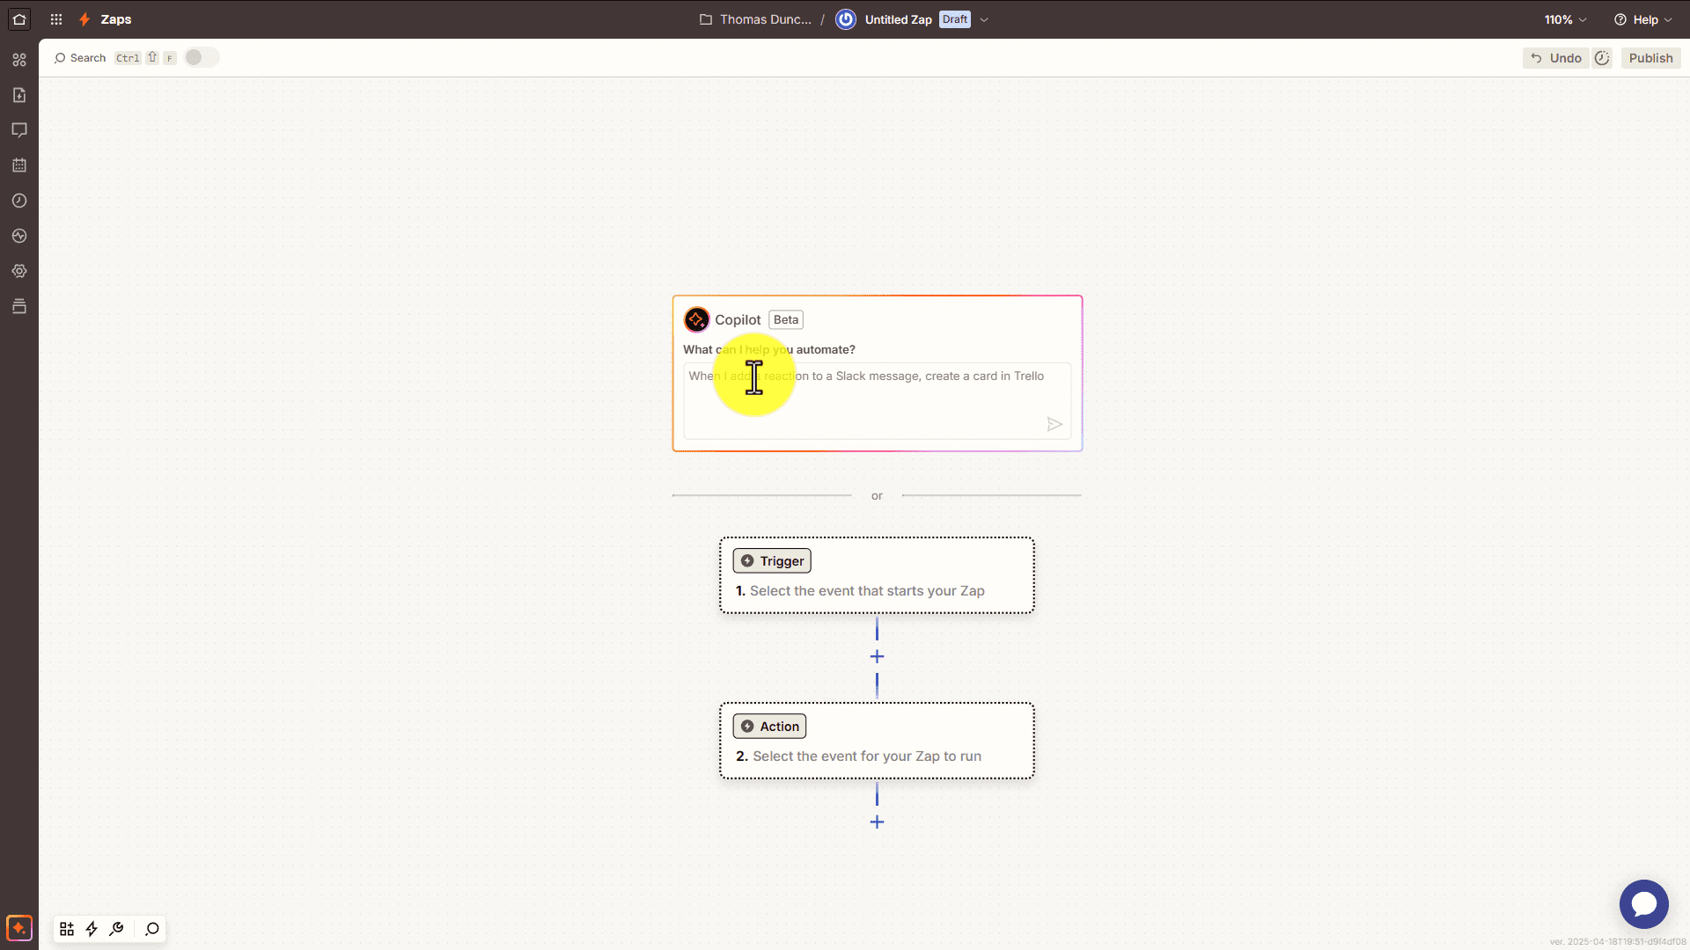1690x950 pixels.
Task: Open advanced settings gear icon
Action: pos(19,271)
